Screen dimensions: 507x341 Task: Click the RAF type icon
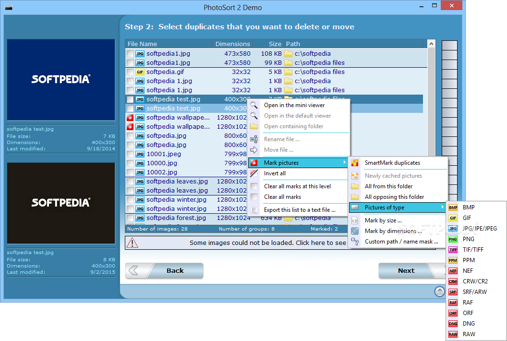453,303
